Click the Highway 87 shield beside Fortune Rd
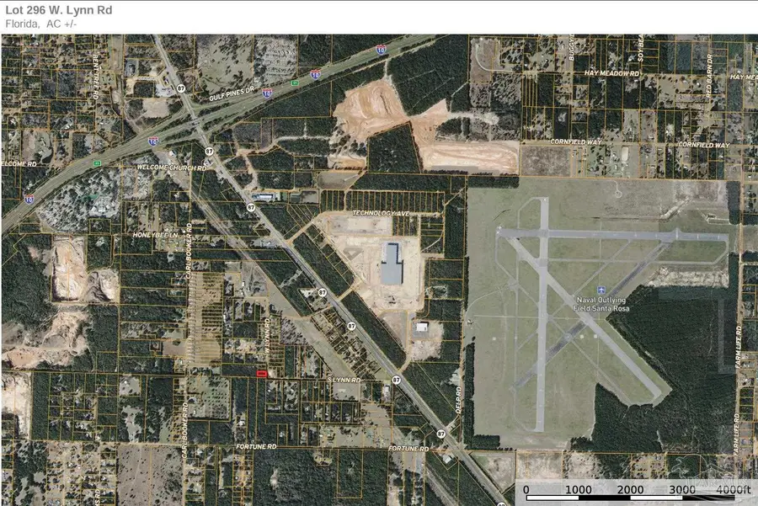The width and height of the screenshot is (758, 506). tap(441, 434)
